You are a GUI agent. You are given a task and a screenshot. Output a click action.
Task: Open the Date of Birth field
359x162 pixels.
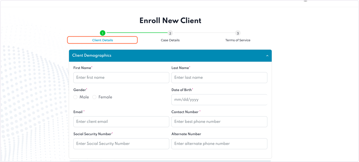(x=219, y=100)
